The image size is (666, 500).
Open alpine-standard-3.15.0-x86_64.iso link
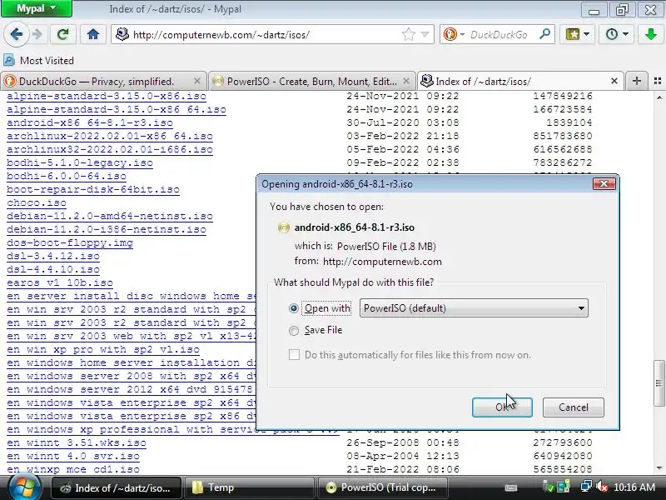pyautogui.click(x=117, y=109)
